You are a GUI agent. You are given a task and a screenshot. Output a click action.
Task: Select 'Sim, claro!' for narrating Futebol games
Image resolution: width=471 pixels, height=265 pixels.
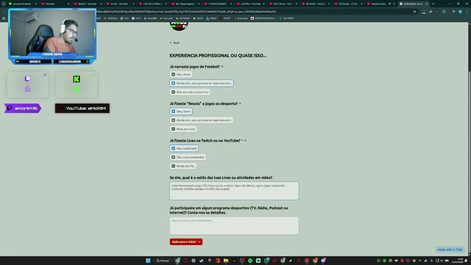[181, 74]
